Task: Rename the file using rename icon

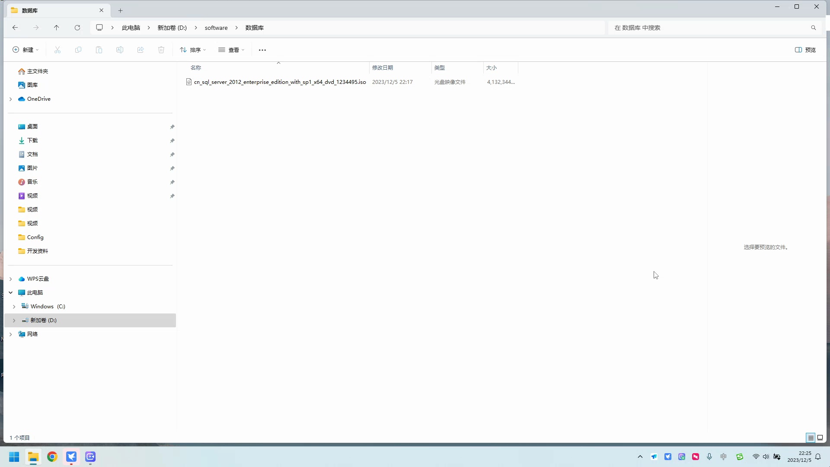Action: 120,50
